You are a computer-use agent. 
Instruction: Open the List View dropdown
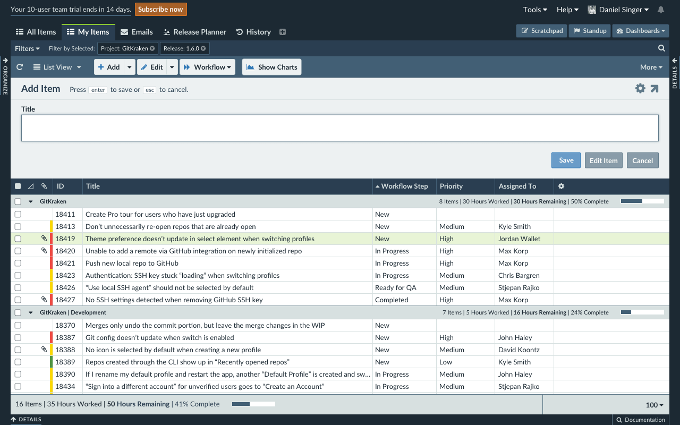[x=57, y=67]
